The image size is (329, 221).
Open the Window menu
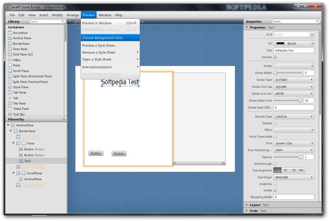point(105,15)
